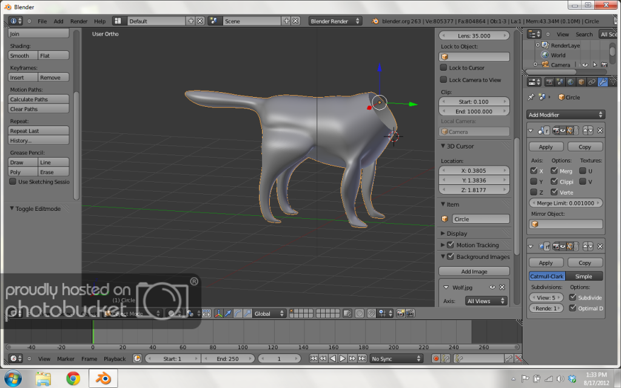Viewport: 621px width, 388px height.
Task: Open the Render menu
Action: pyautogui.click(x=79, y=21)
